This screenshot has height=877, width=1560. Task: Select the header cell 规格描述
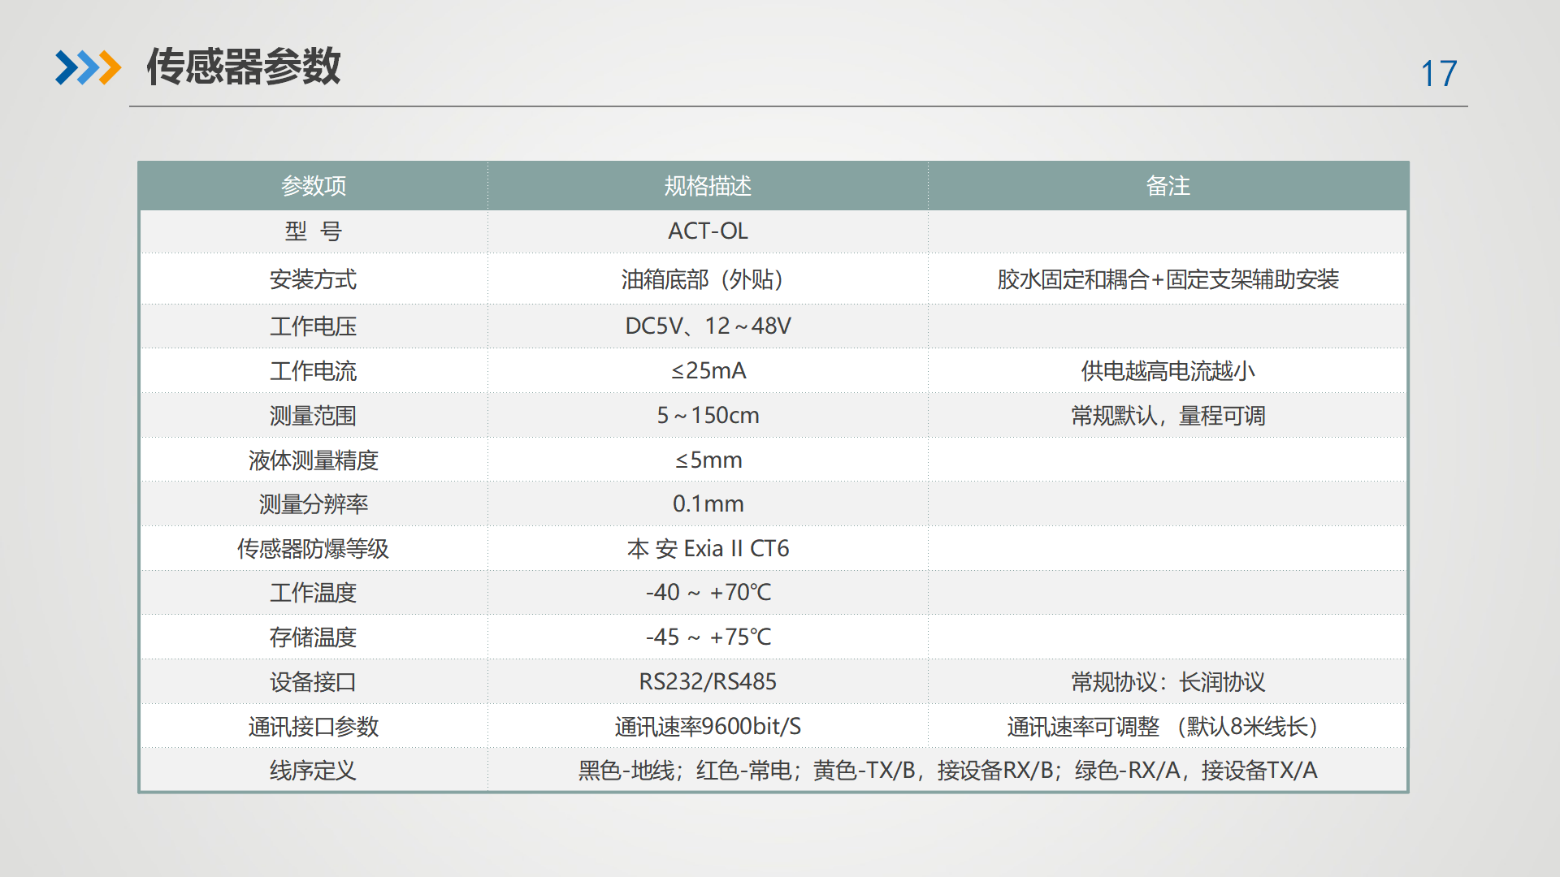[708, 186]
